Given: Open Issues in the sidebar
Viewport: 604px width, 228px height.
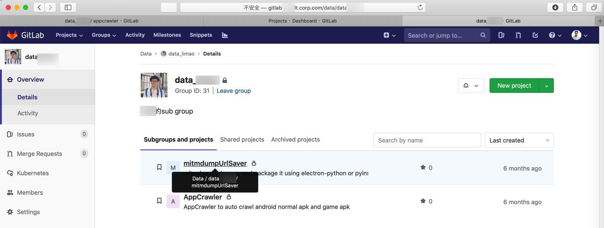Looking at the screenshot, I should (47, 134).
